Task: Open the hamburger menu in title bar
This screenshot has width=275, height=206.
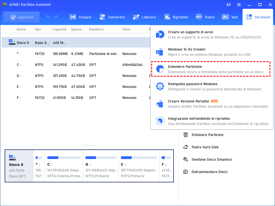Action: click(x=239, y=5)
